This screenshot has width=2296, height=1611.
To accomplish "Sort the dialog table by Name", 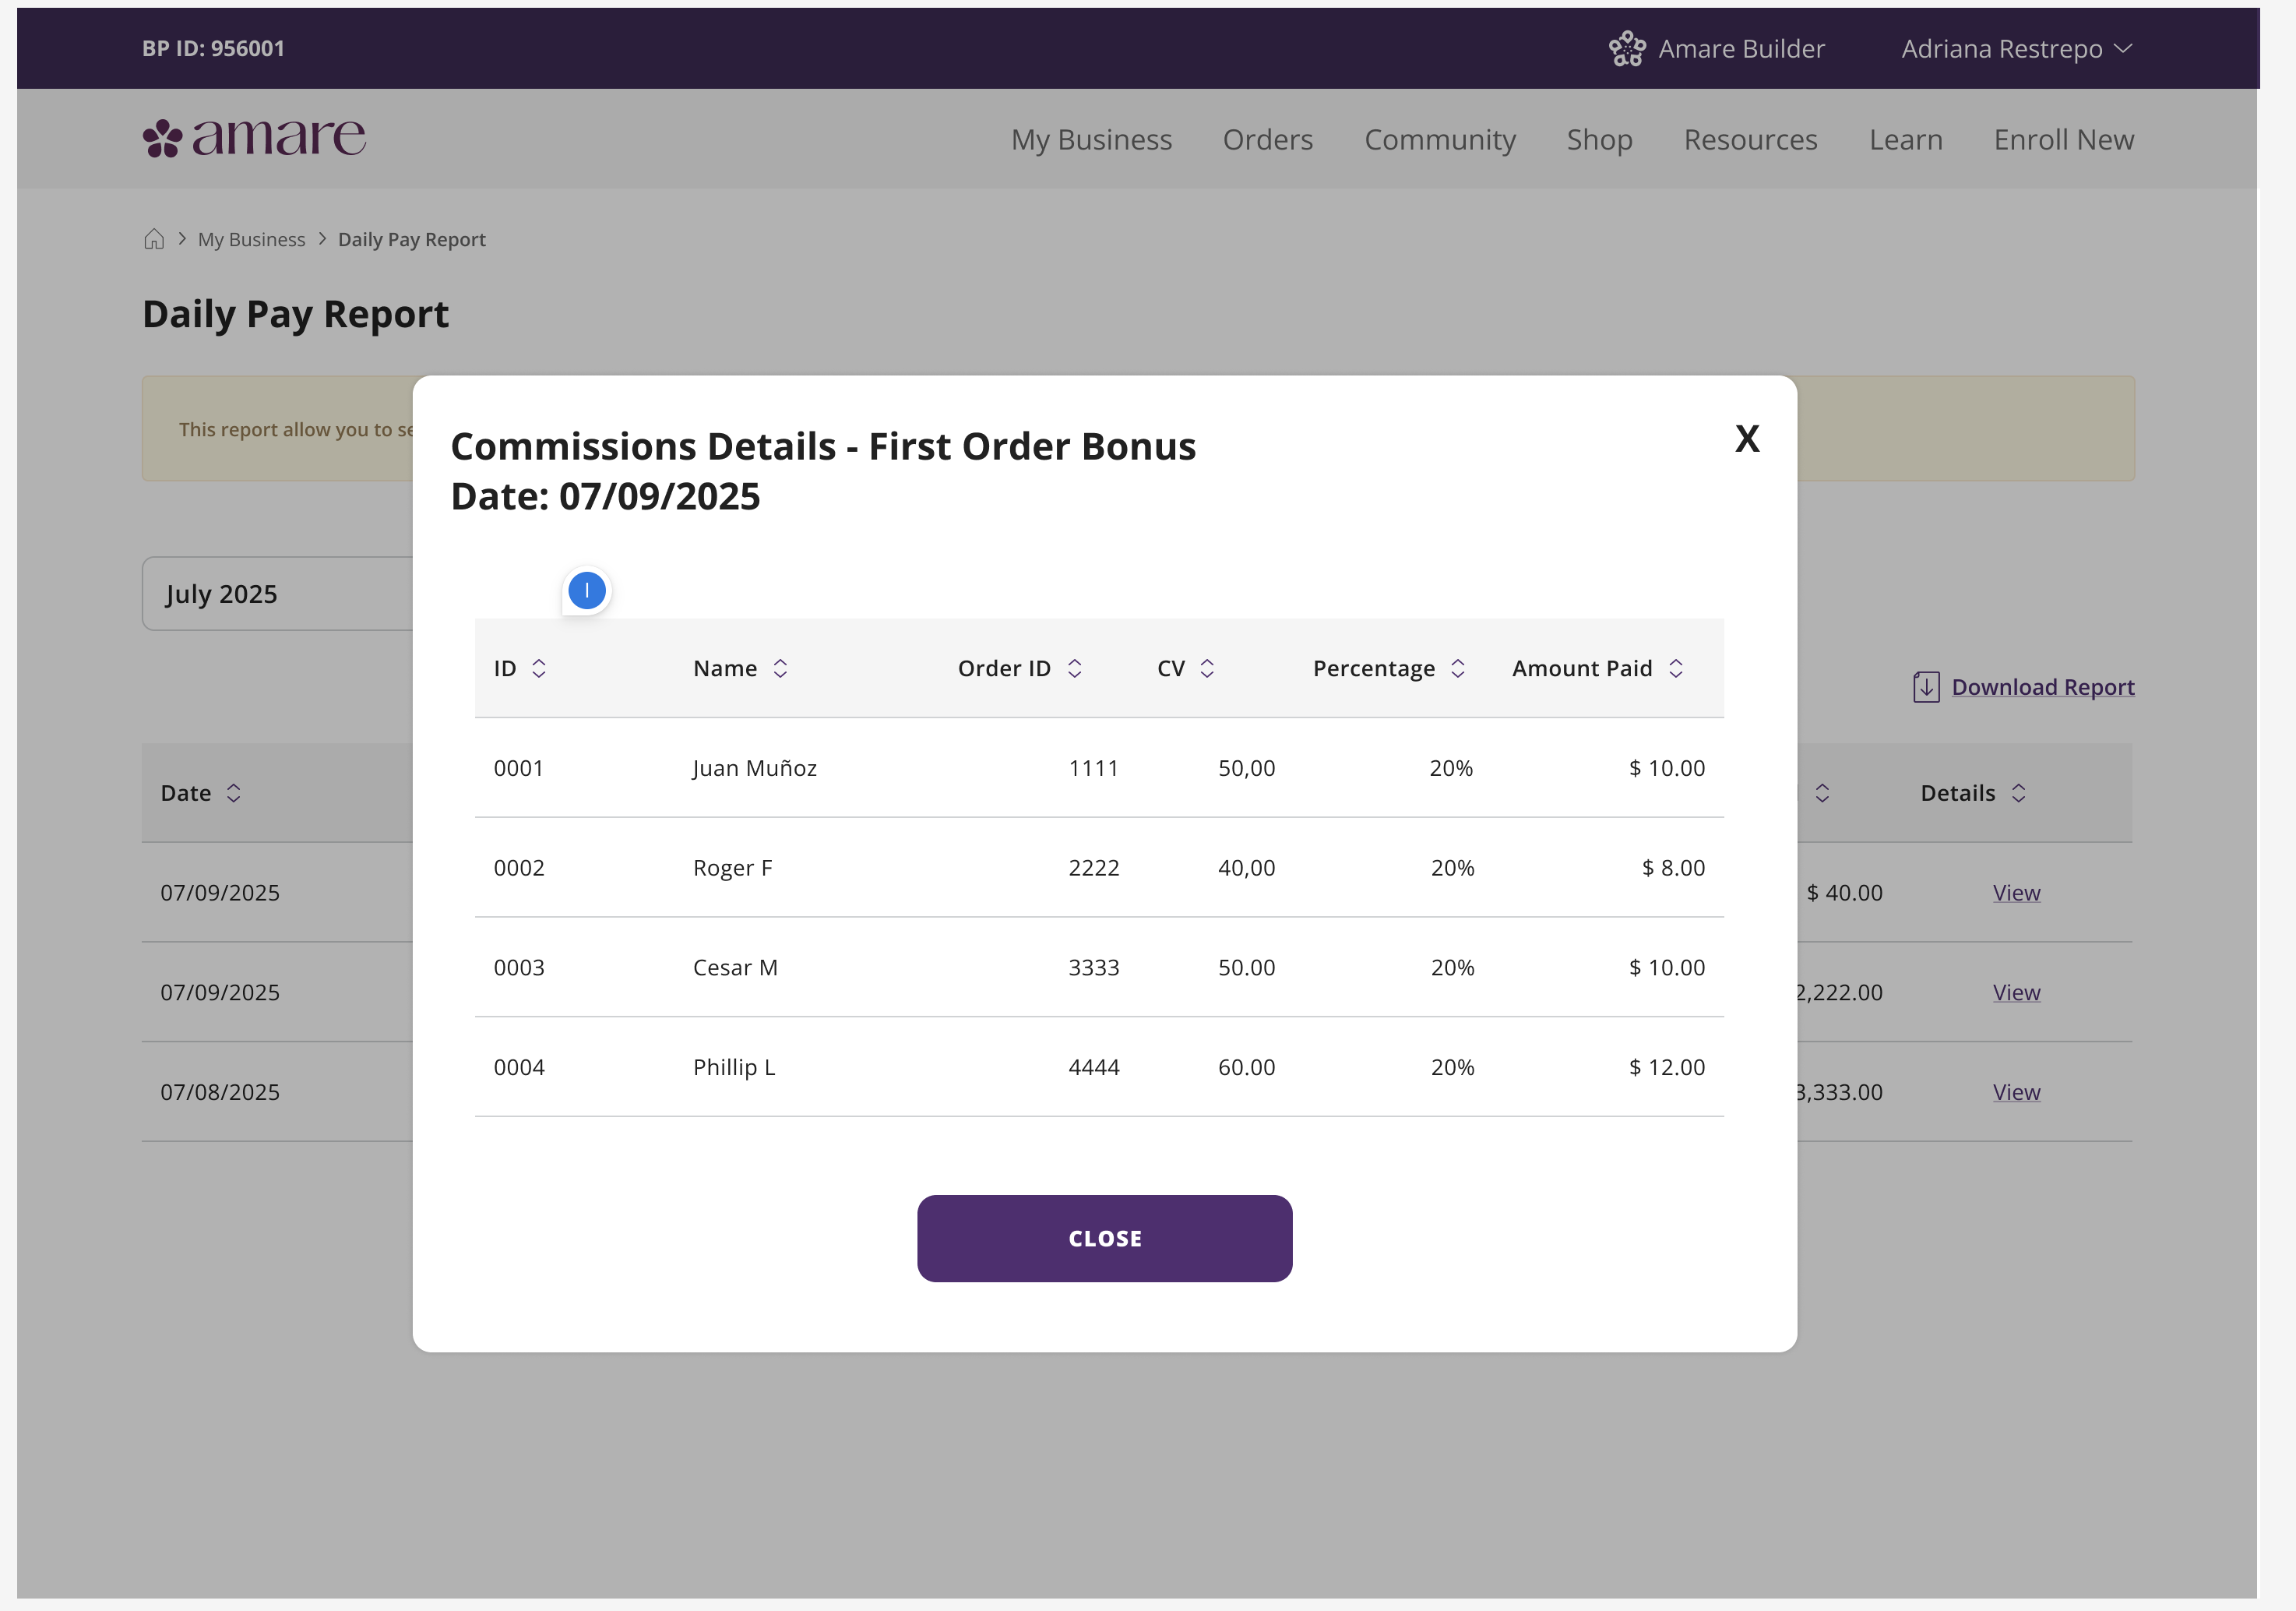I will pos(780,668).
